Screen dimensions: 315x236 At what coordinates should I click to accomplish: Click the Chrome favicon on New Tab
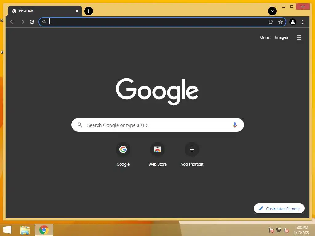(14, 11)
